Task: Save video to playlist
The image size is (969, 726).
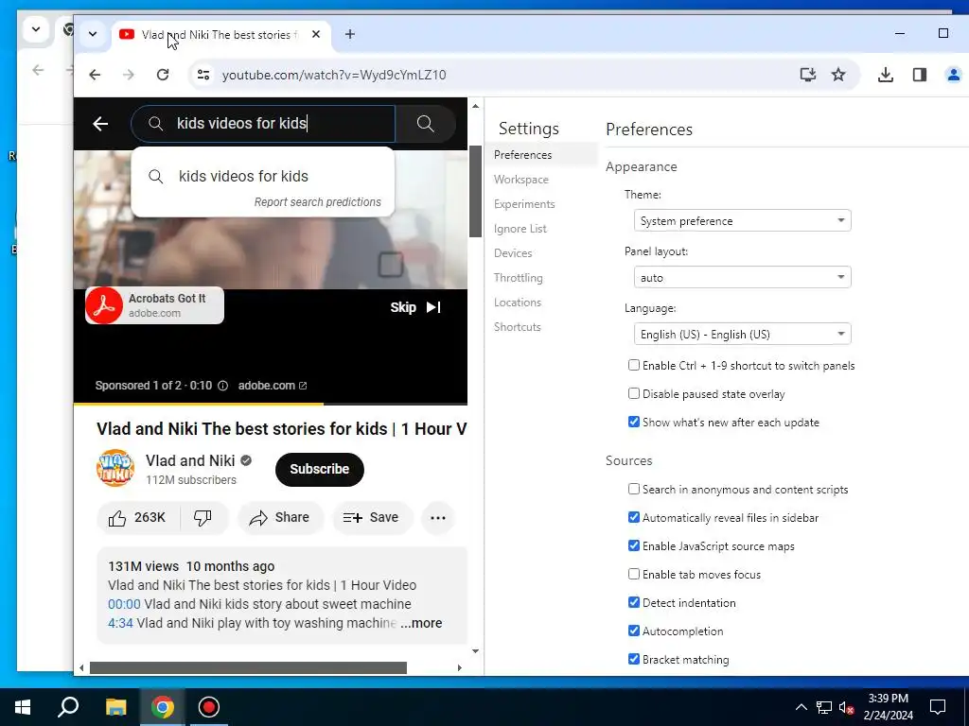Action: coord(371,518)
